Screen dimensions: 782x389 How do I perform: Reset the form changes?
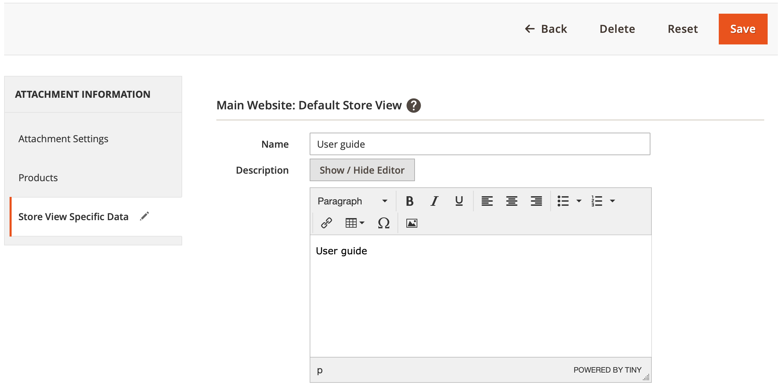pyautogui.click(x=683, y=29)
